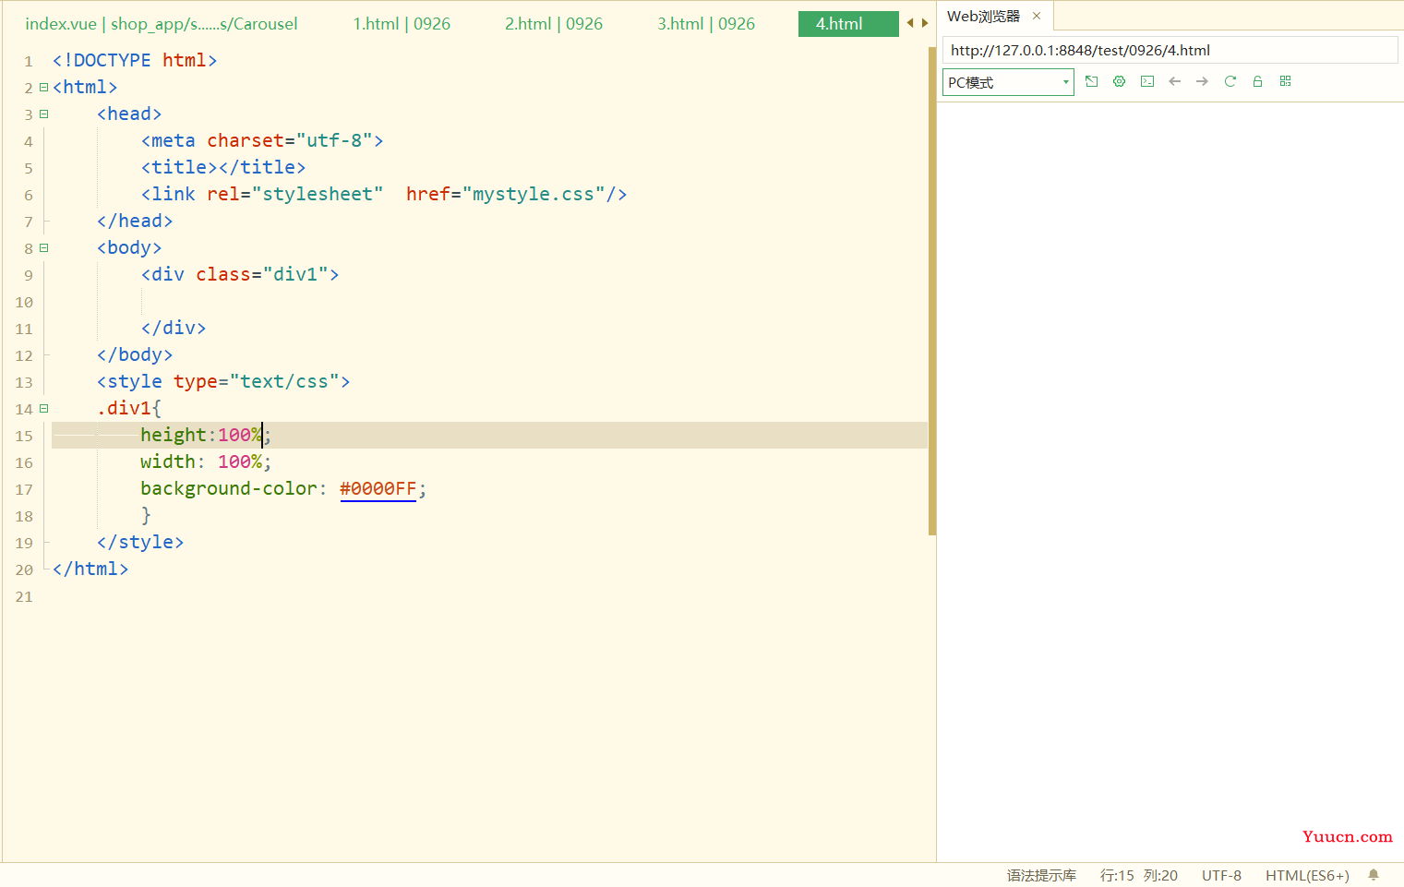Open the PC模式 dropdown
The height and width of the screenshot is (887, 1404).
point(1008,82)
